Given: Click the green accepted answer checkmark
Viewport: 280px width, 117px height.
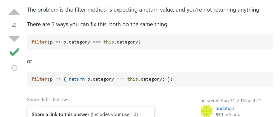Looking at the screenshot, I should pyautogui.click(x=14, y=52).
